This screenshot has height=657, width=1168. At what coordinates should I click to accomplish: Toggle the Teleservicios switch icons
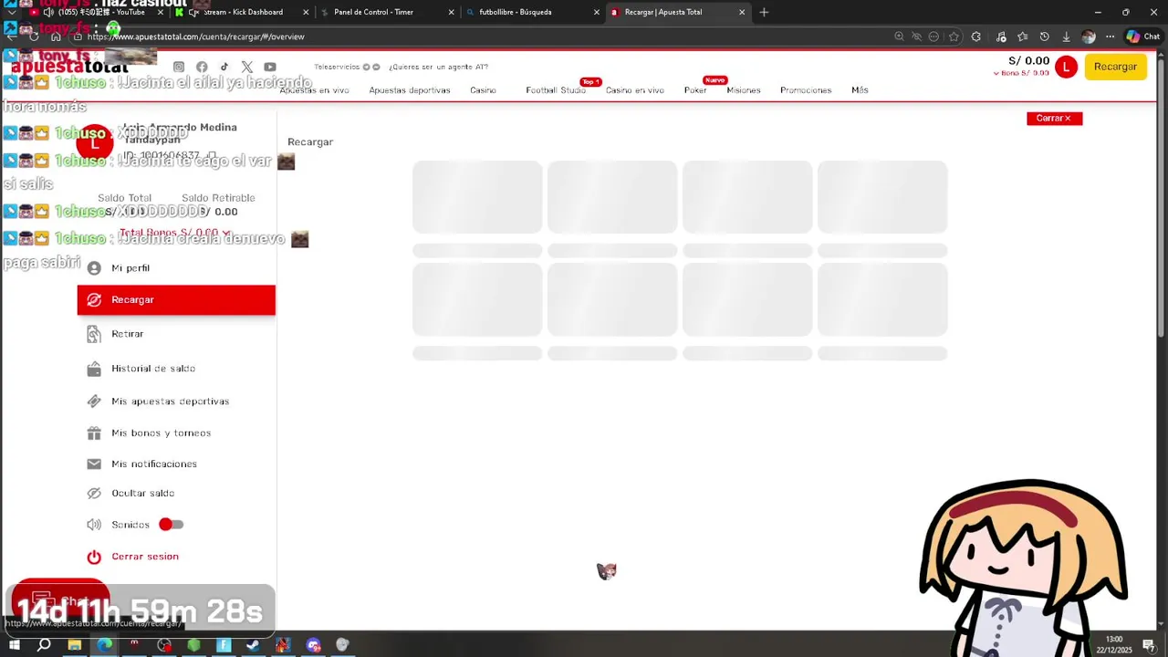(x=370, y=67)
